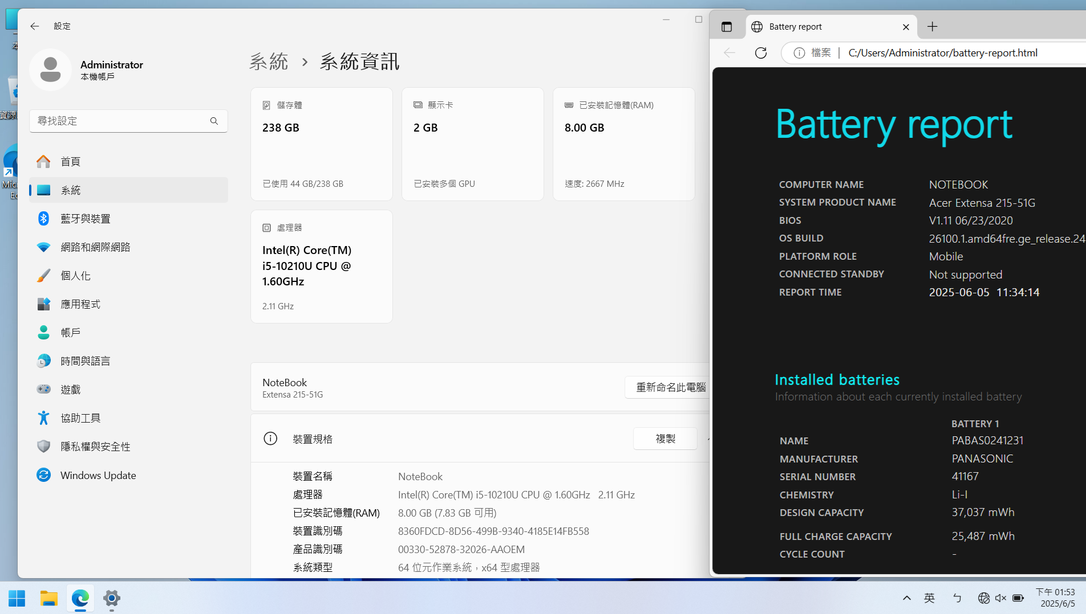Click the 英 input language indicator
1086x614 pixels.
click(x=930, y=598)
